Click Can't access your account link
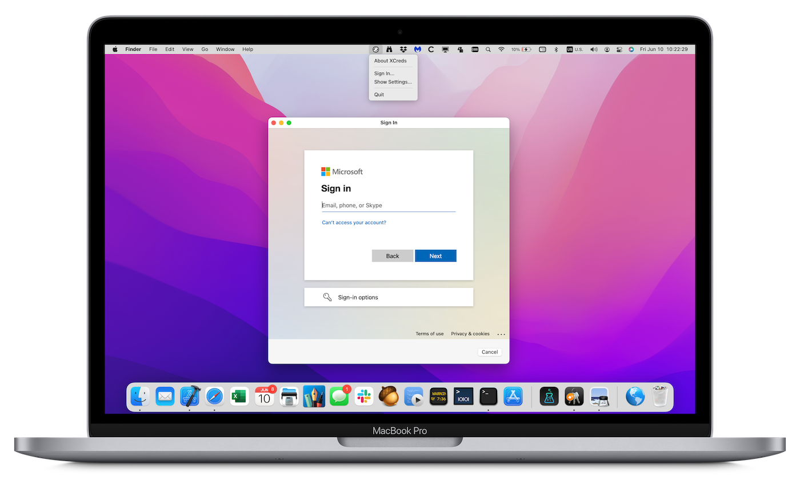This screenshot has width=800, height=480. coord(354,223)
